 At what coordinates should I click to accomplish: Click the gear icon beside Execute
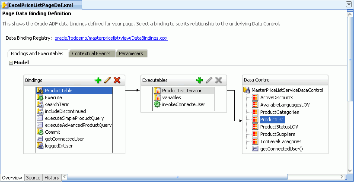[40, 97]
